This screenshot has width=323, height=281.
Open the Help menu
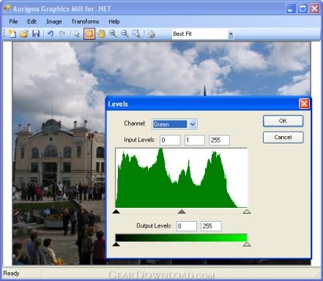coord(114,22)
